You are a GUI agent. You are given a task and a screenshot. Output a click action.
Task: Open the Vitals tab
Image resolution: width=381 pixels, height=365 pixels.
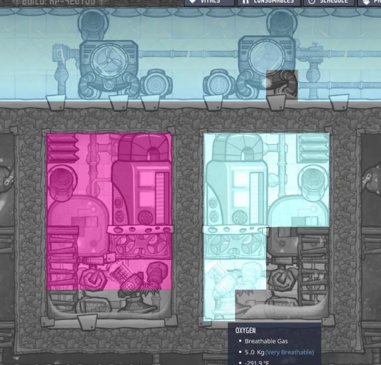[209, 3]
